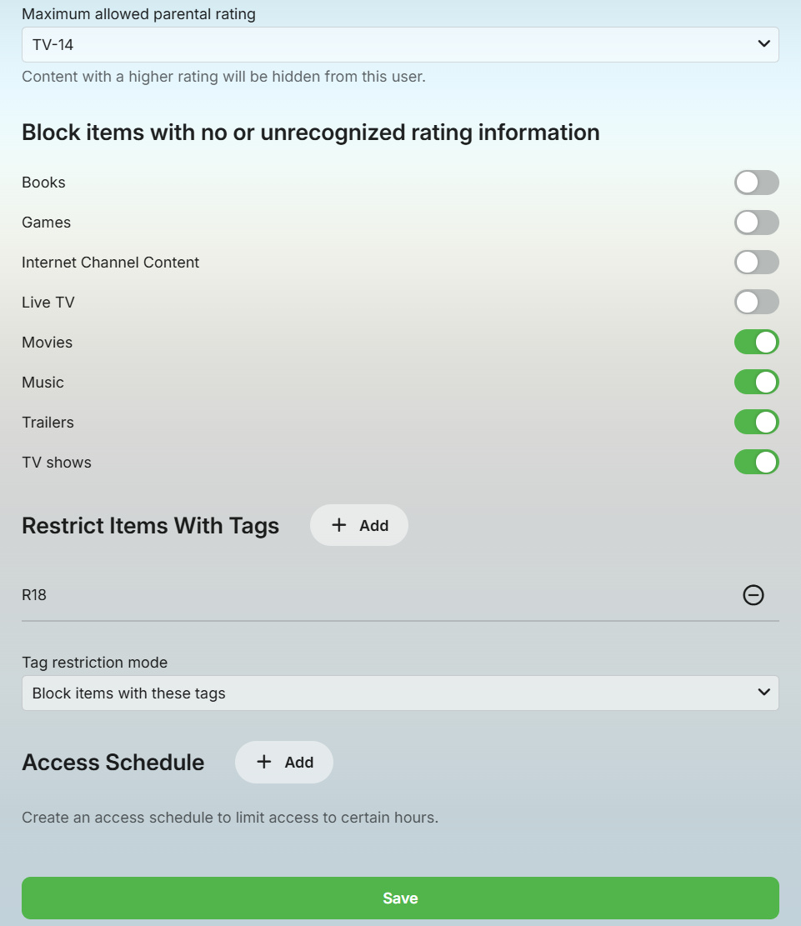801x926 pixels.
Task: Remove the R18 tag restriction
Action: (x=753, y=595)
